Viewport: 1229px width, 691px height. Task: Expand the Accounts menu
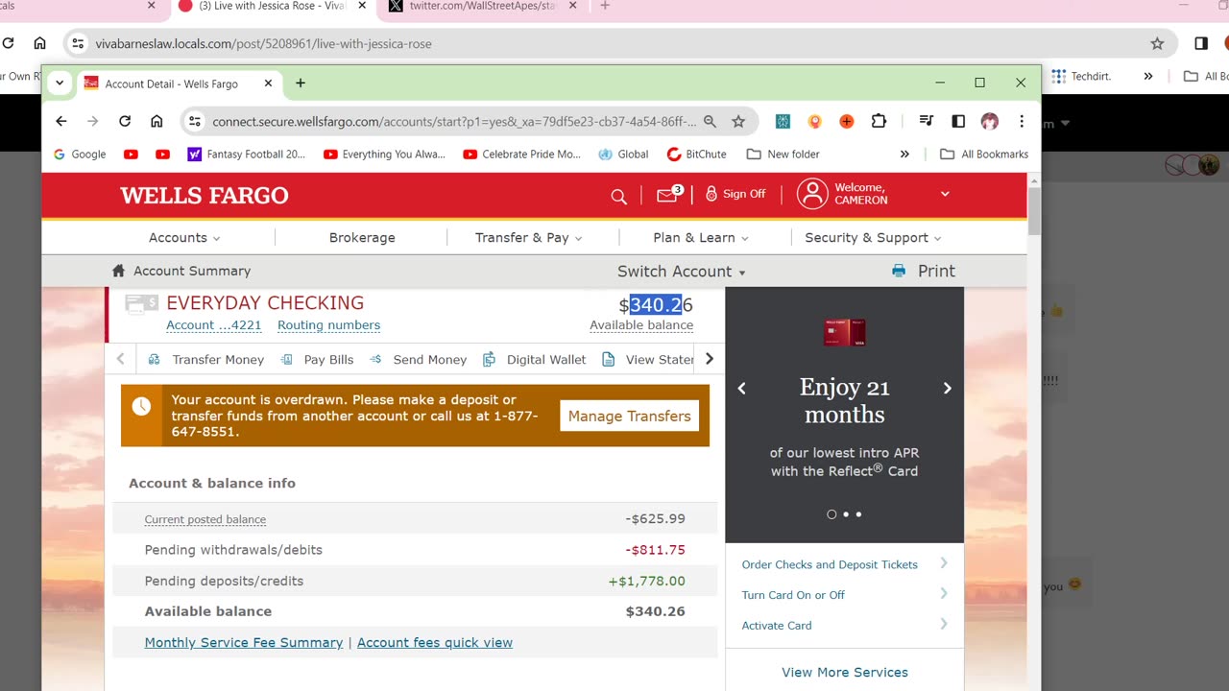point(184,237)
